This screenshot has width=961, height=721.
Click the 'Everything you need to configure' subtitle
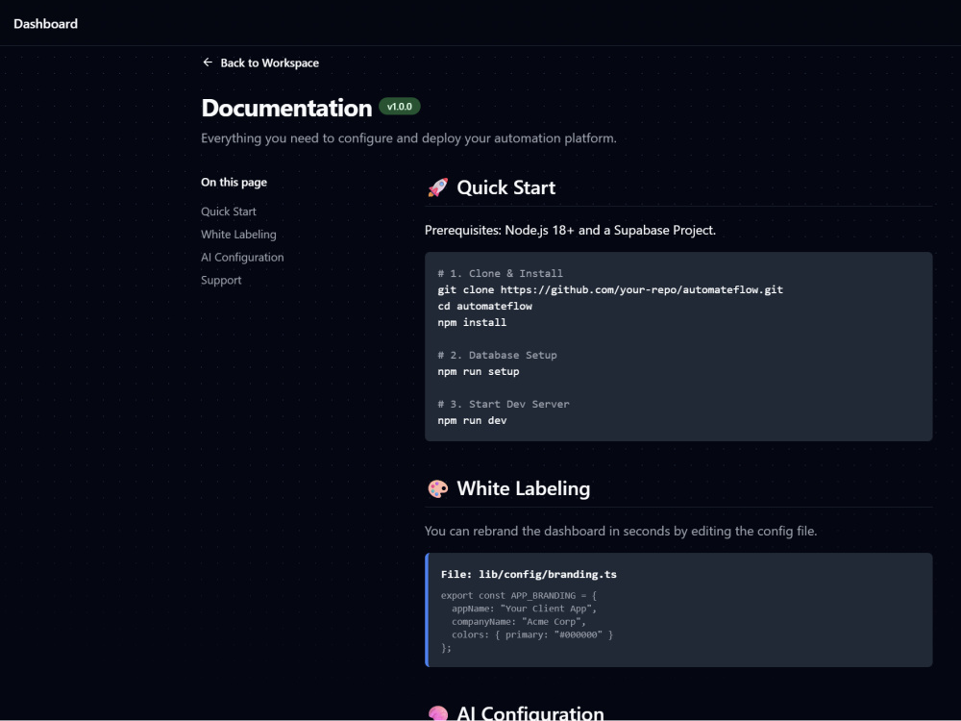pos(408,137)
